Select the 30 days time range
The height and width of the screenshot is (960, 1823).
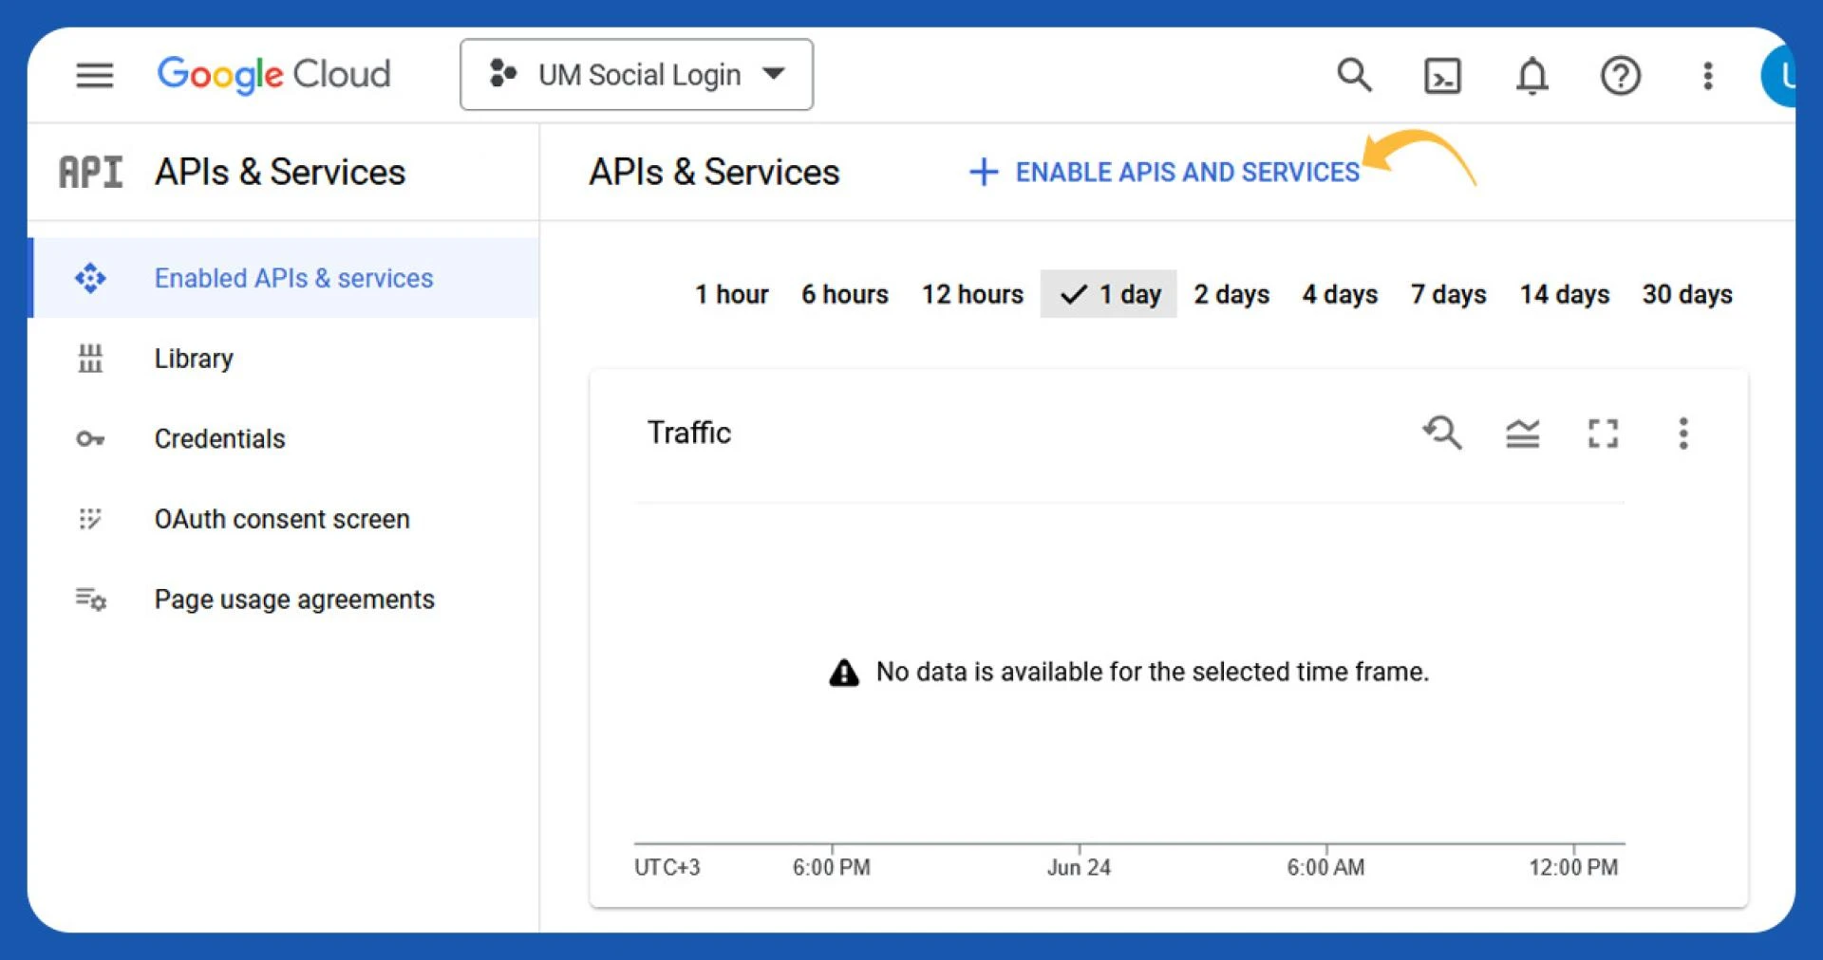click(x=1687, y=294)
